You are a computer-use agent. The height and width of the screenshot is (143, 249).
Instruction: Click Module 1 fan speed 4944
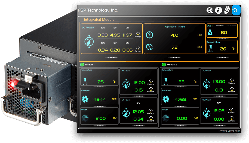(100, 99)
